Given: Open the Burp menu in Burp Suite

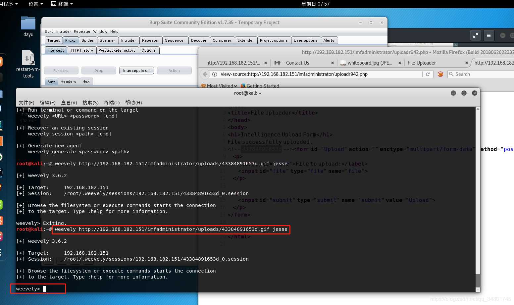Looking at the screenshot, I should tap(49, 31).
